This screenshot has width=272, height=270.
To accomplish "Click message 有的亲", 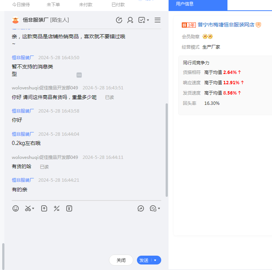I will (20, 189).
